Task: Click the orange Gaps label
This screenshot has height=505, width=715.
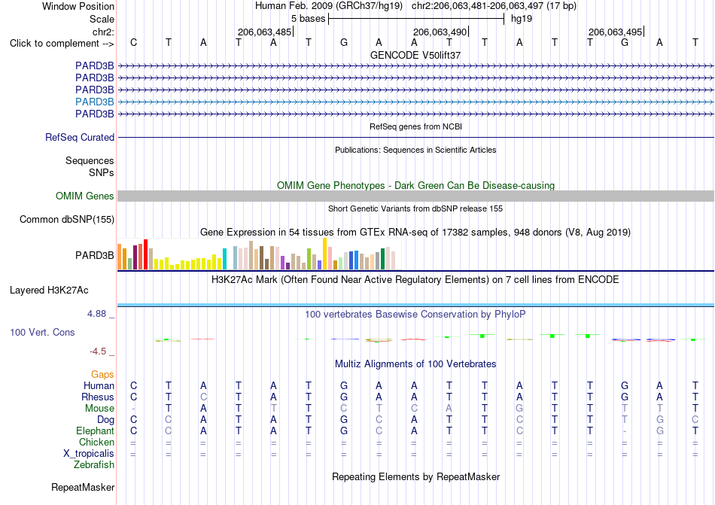Action: [102, 374]
